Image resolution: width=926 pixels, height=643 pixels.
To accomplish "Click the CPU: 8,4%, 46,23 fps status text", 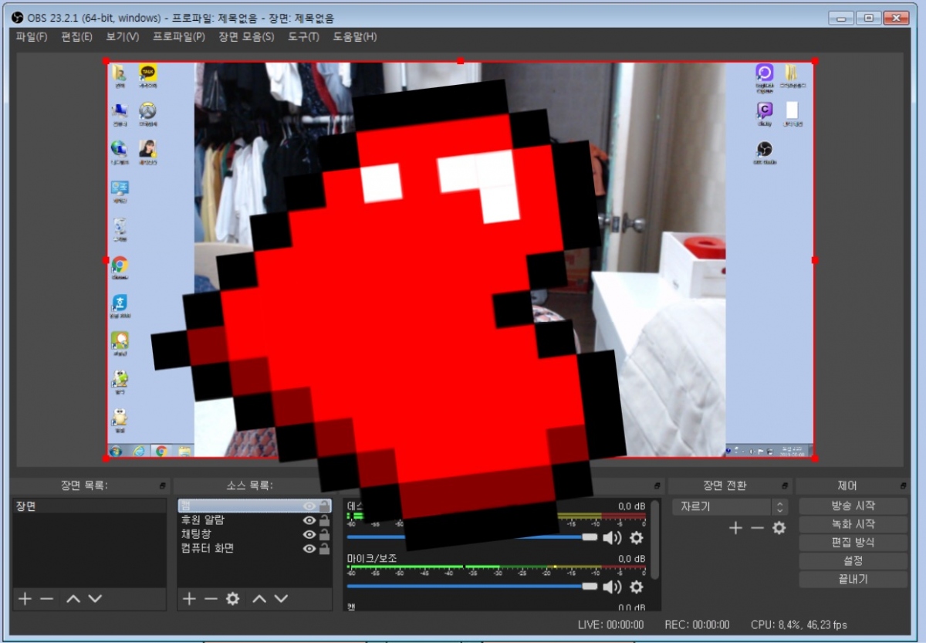I will pos(799,624).
